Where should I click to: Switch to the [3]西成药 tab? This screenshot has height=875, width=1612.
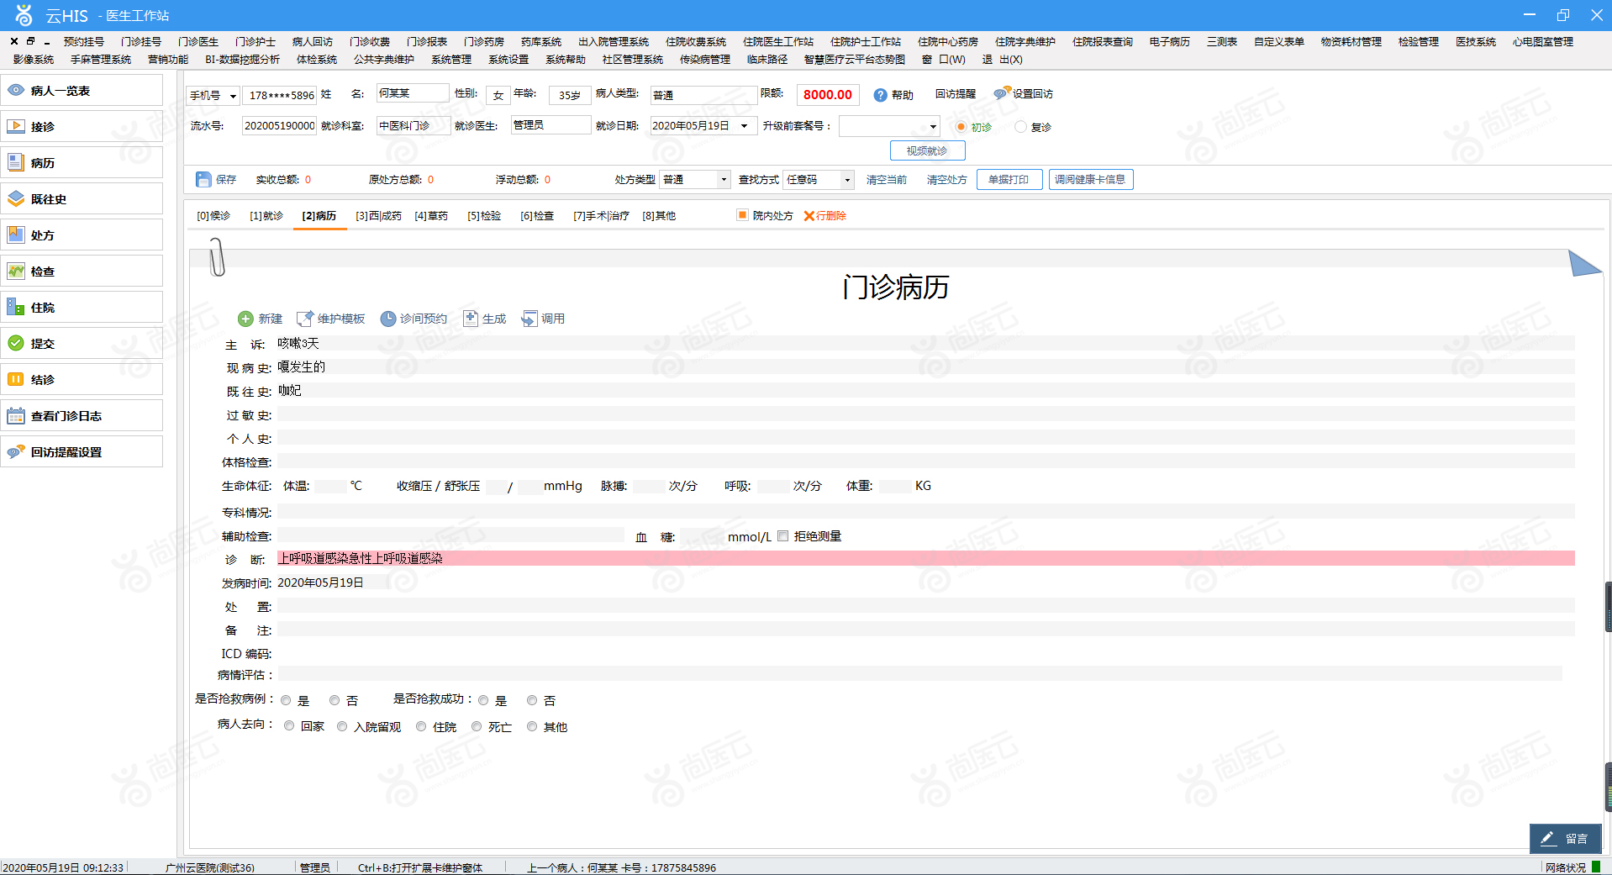click(x=378, y=216)
